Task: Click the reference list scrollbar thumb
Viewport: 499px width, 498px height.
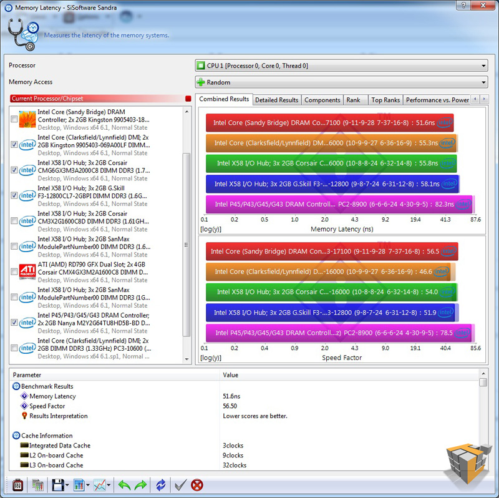Action: pyautogui.click(x=187, y=245)
